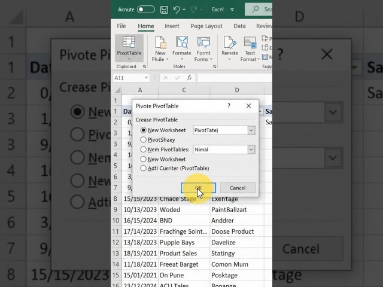The width and height of the screenshot is (383, 287).
Task: Click the Remate ribbon icon
Action: (x=230, y=42)
